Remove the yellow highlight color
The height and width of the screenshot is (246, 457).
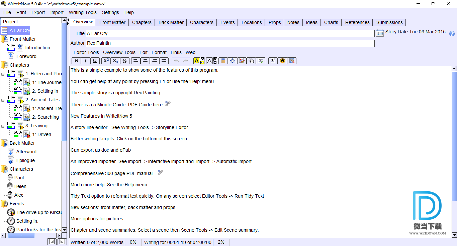[x=202, y=59]
